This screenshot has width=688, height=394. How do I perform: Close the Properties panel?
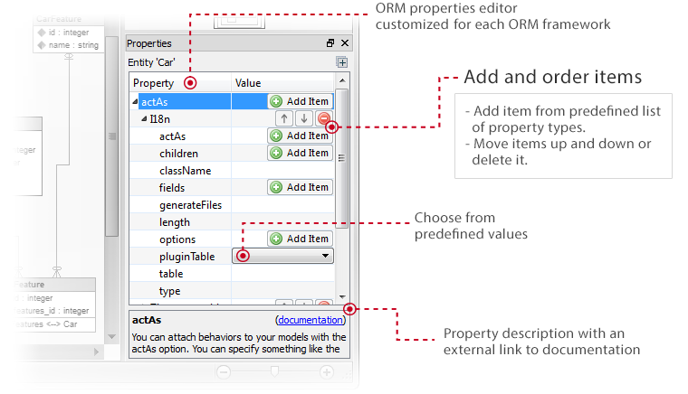tap(344, 43)
